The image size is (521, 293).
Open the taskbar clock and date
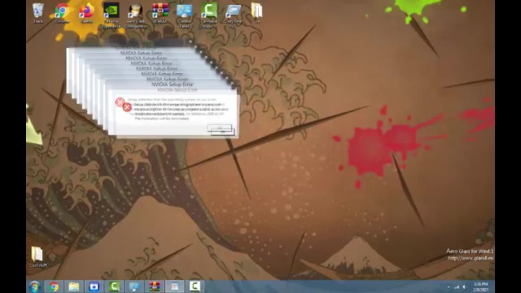tap(481, 286)
